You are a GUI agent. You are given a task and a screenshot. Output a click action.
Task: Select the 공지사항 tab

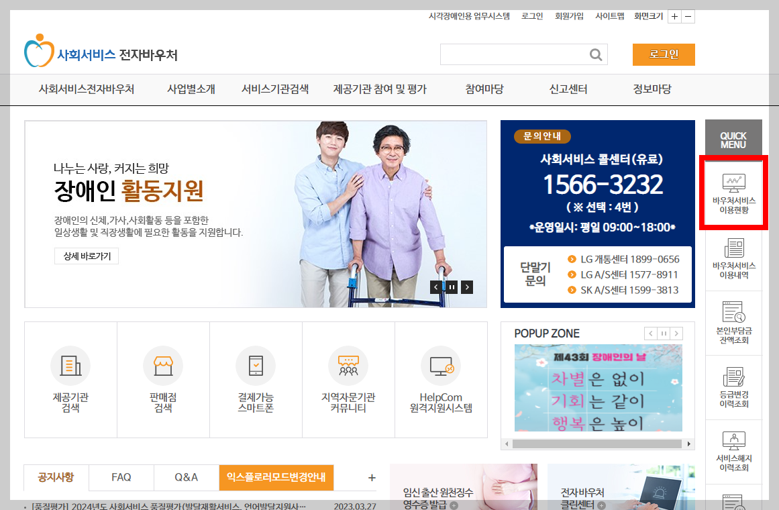click(x=56, y=477)
